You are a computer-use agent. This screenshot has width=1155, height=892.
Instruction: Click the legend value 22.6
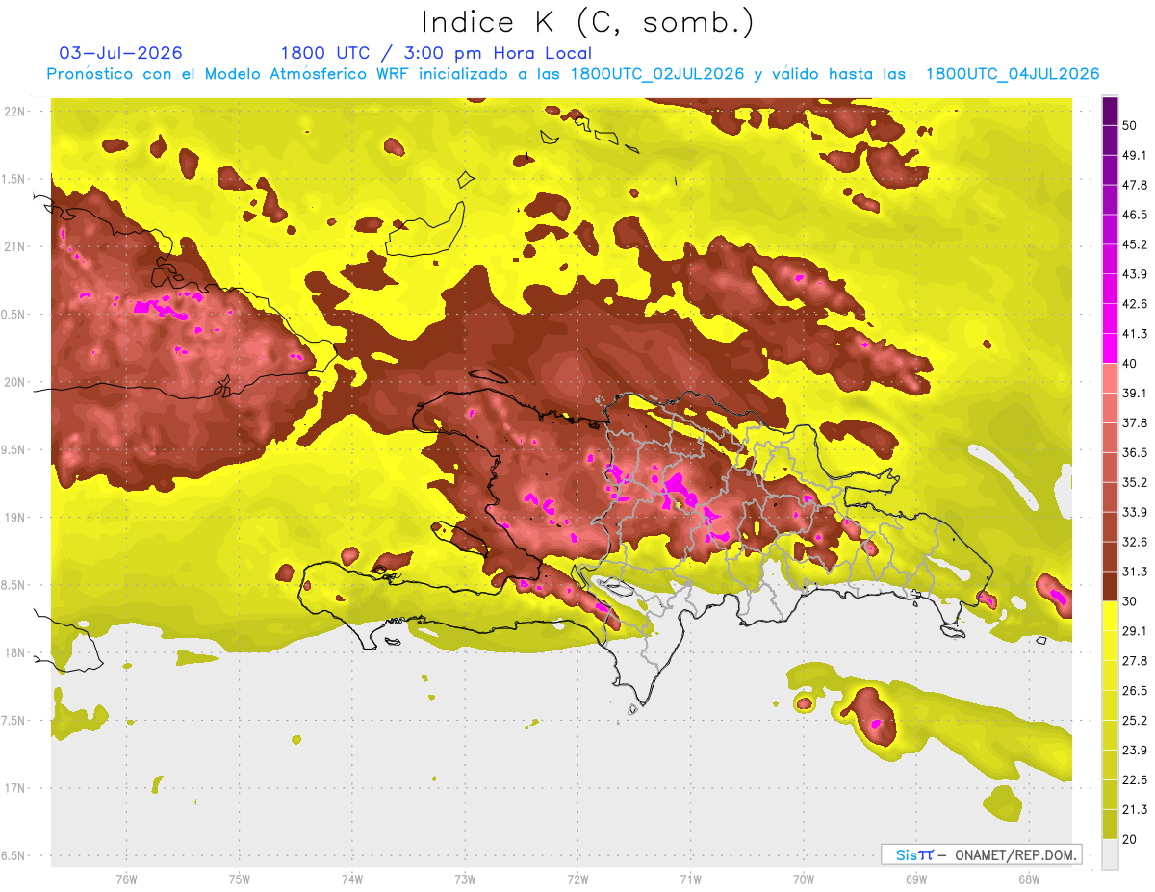tap(1135, 780)
